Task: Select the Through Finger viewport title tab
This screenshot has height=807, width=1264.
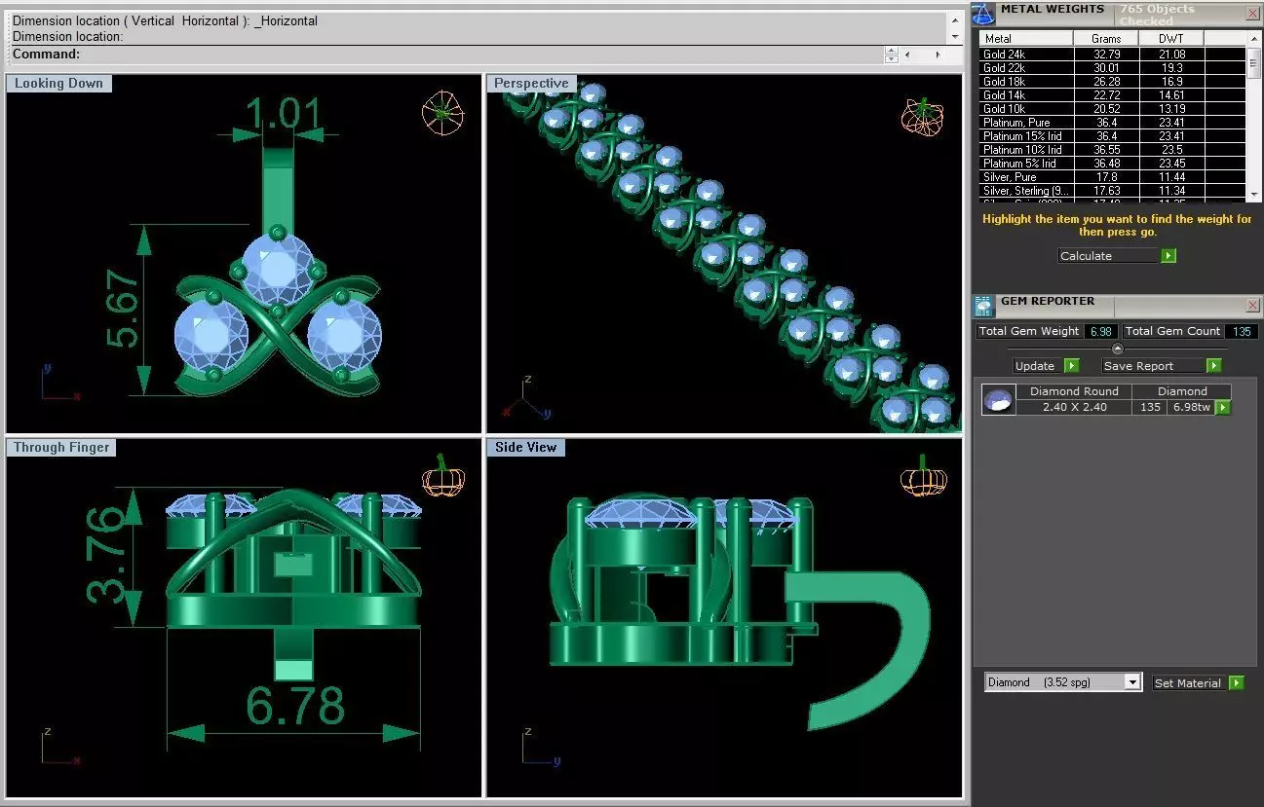Action: tap(61, 448)
